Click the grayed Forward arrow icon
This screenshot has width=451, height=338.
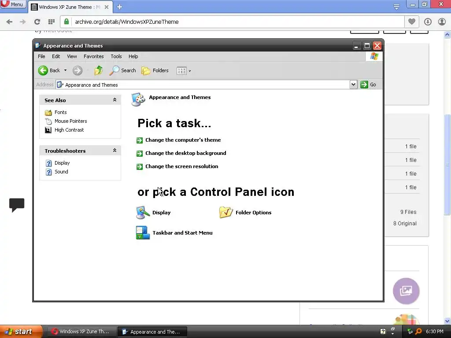point(78,70)
